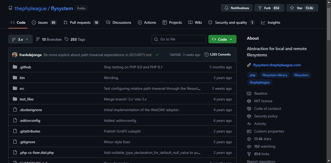Open the flysystem repository name link
Viewport: 331px width, 163px height.
pyautogui.click(x=62, y=8)
